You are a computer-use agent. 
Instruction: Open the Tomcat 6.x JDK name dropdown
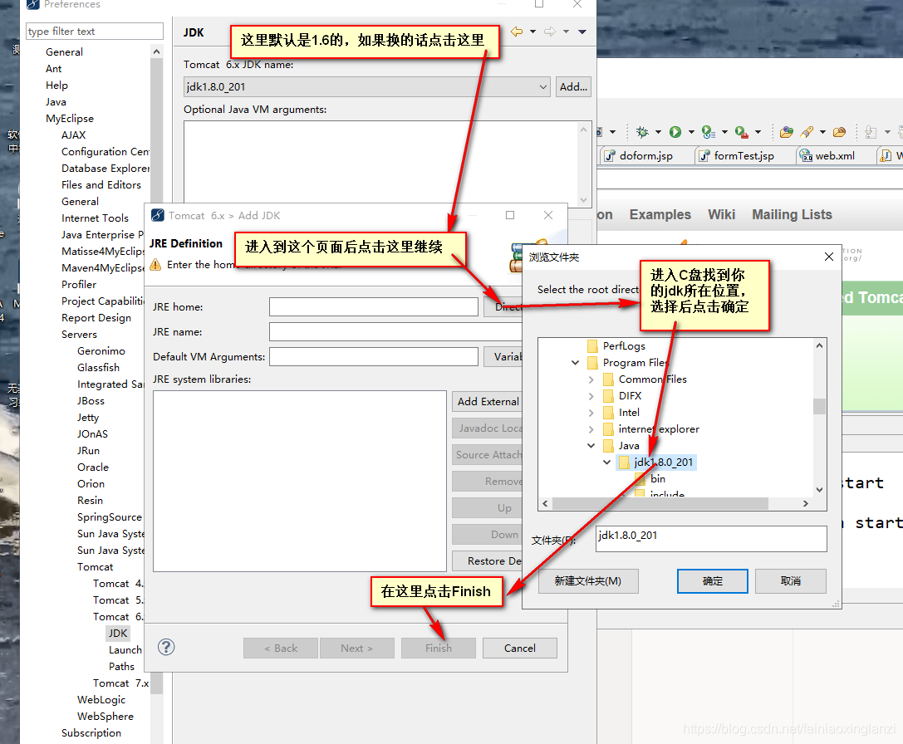pyautogui.click(x=543, y=86)
